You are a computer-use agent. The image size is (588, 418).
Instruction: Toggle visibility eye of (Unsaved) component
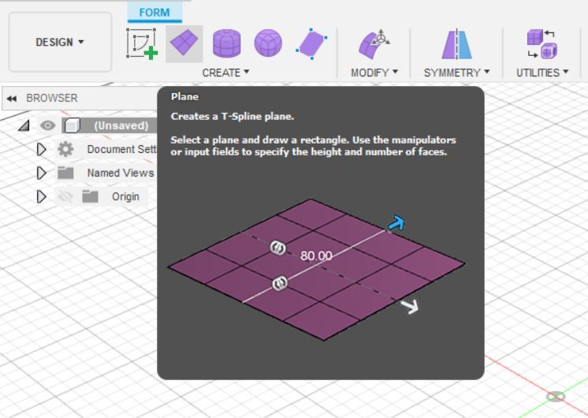pyautogui.click(x=47, y=125)
